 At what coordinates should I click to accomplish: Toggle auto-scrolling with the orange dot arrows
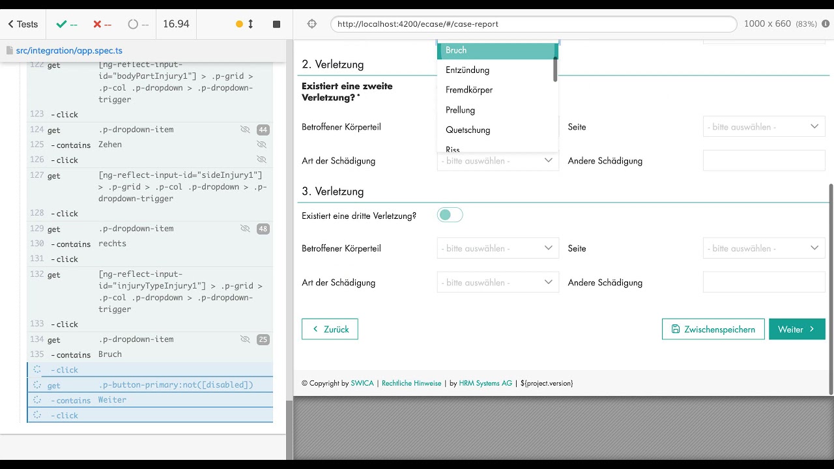point(244,24)
